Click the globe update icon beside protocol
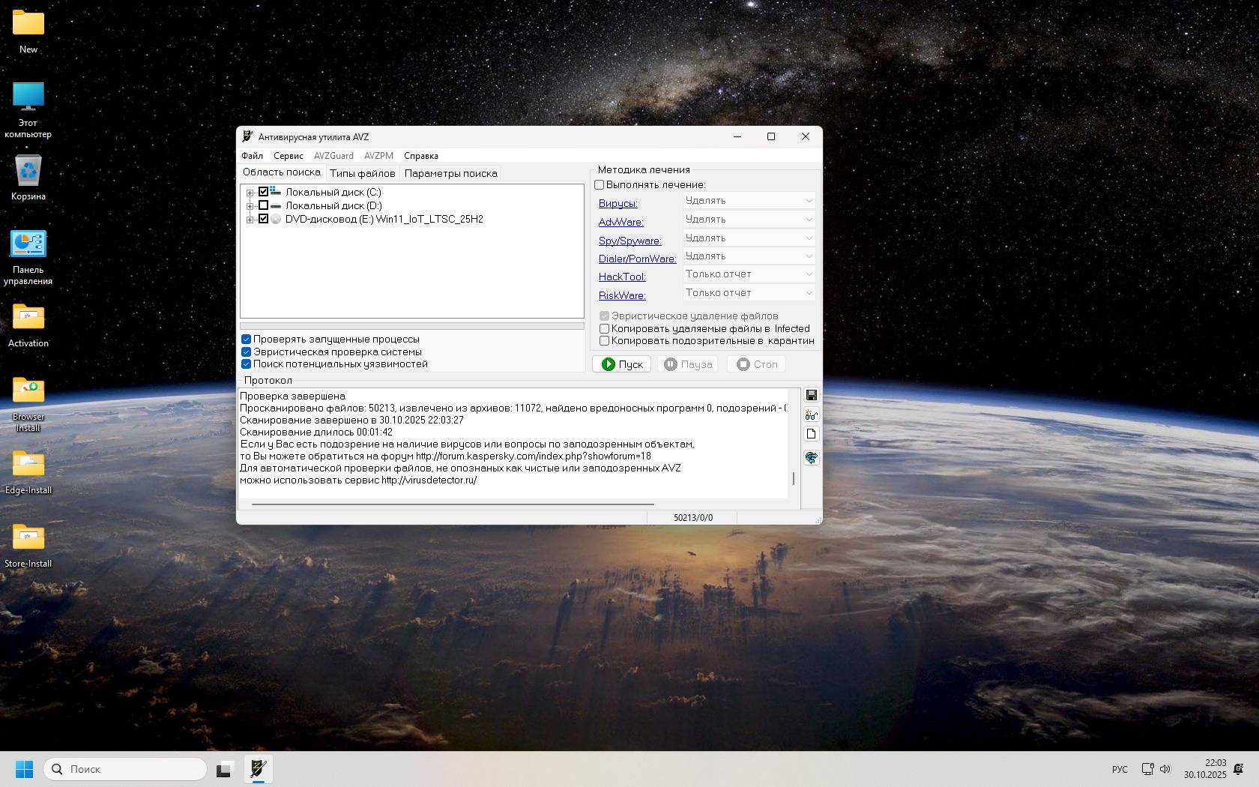This screenshot has width=1259, height=787. tap(811, 457)
